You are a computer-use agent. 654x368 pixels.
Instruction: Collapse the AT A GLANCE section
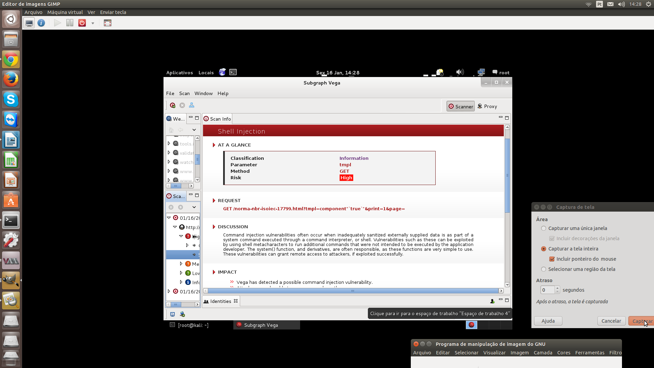pos(214,145)
